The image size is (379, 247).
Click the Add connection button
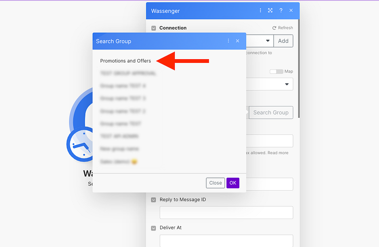click(x=283, y=41)
